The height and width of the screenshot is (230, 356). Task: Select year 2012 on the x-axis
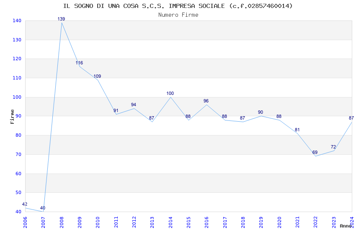pyautogui.click(x=134, y=222)
